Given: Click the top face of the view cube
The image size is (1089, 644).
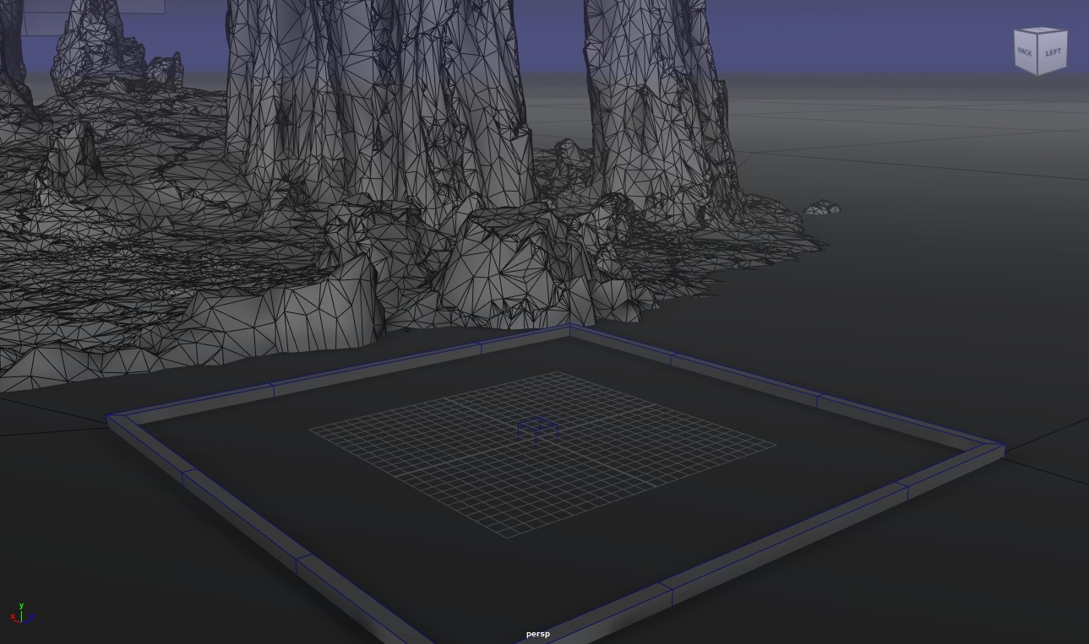Looking at the screenshot, I should point(1041,31).
